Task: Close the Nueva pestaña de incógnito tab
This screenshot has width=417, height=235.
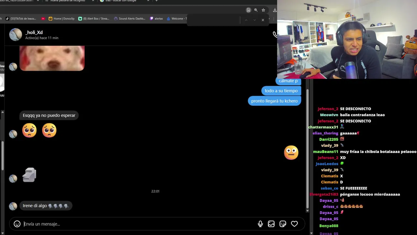Action: pos(93,1)
